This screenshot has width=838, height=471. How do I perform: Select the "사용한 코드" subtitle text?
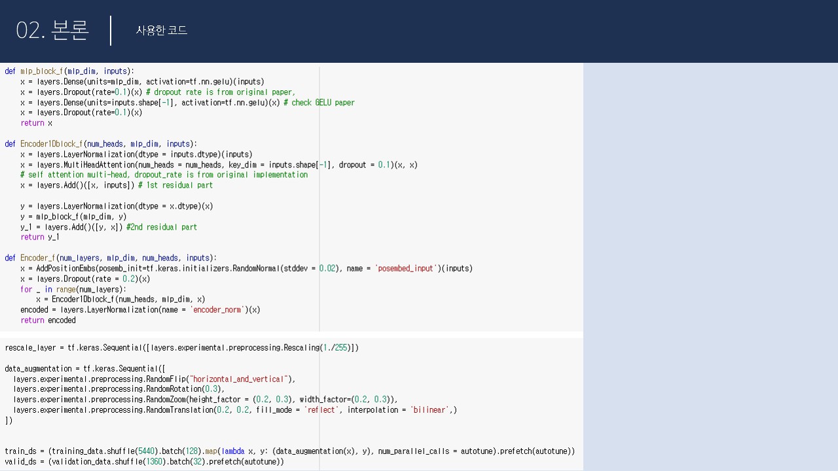pos(162,31)
